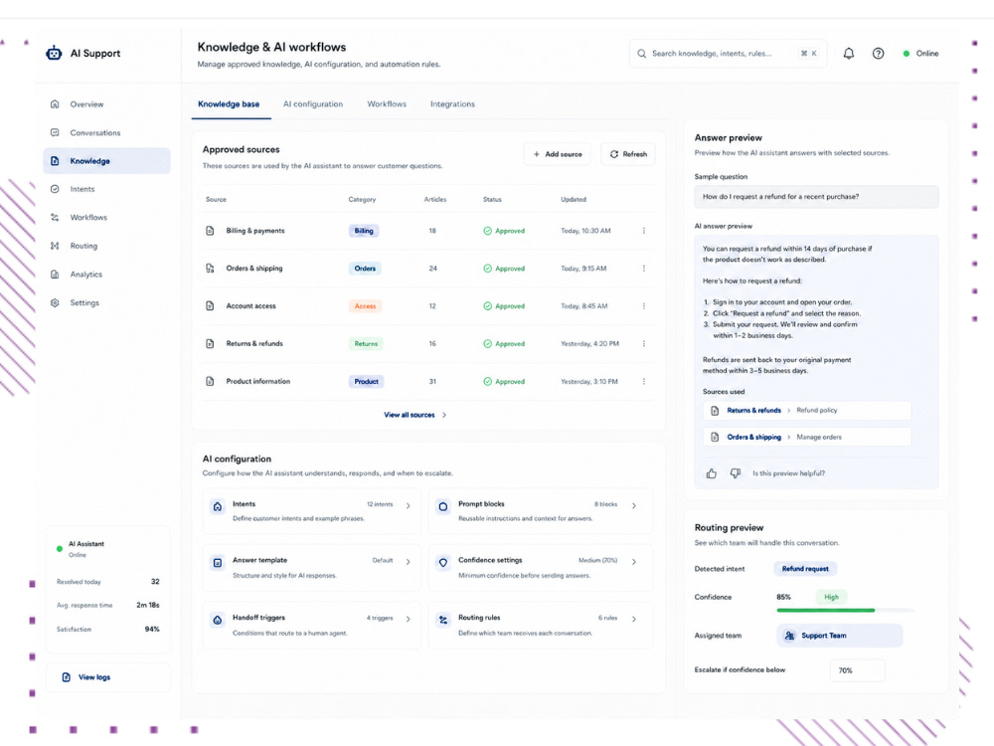The width and height of the screenshot is (994, 746).
Task: Click the confidence progress bar
Action: (845, 611)
